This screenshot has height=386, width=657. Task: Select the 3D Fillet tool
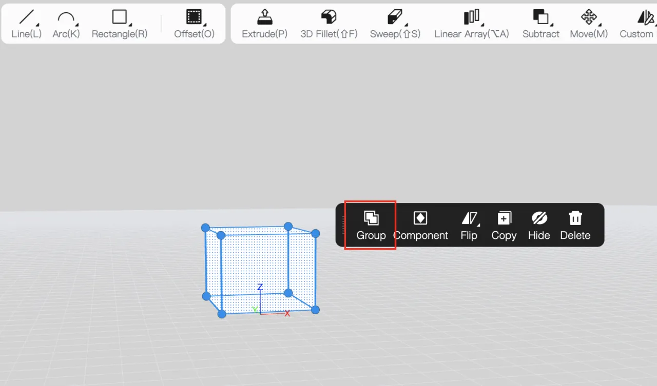point(328,24)
